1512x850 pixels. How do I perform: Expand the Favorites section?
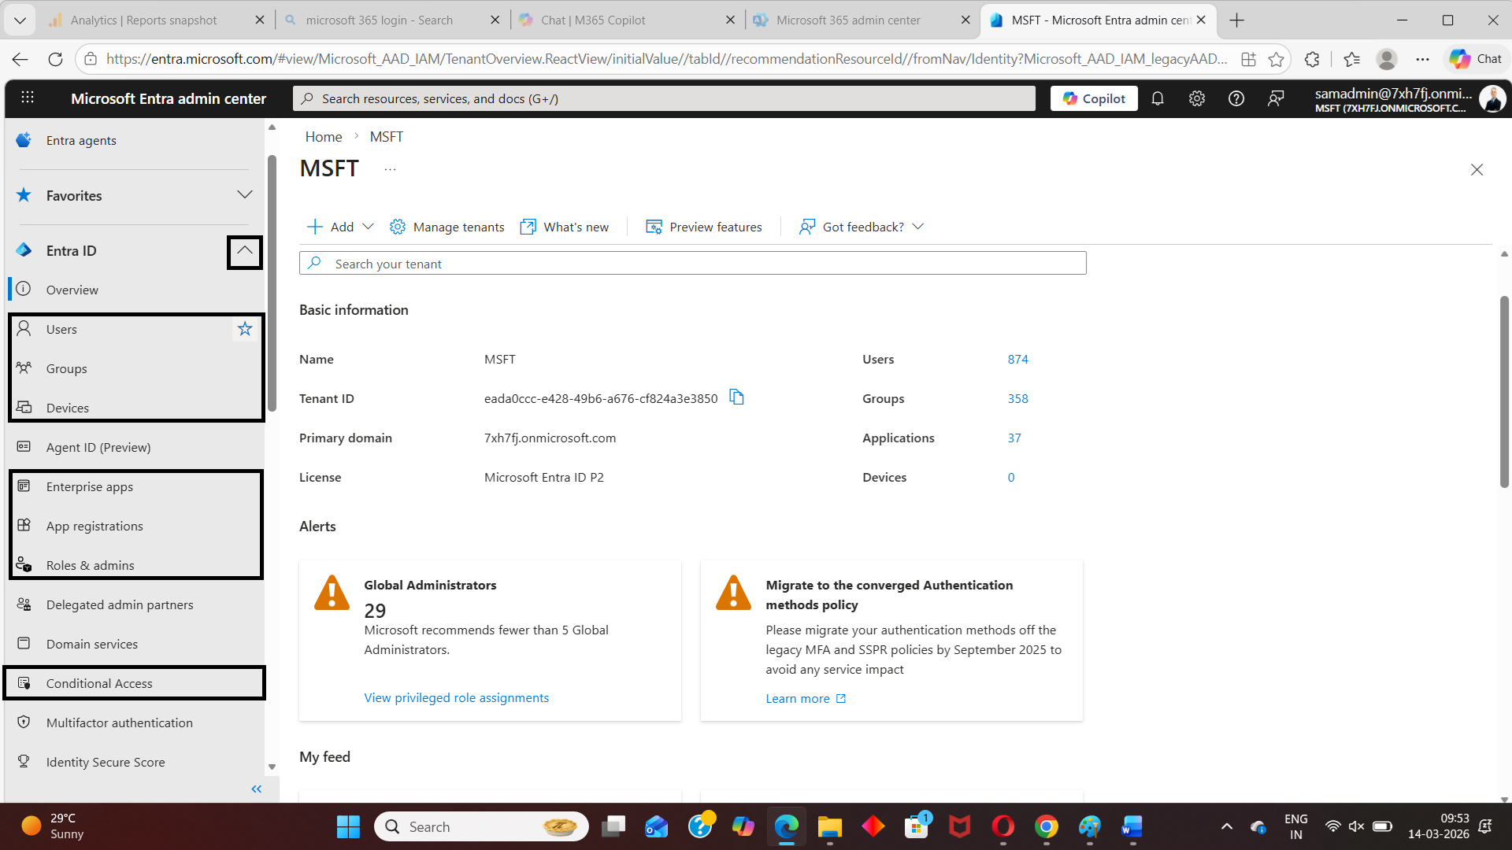[x=245, y=195]
